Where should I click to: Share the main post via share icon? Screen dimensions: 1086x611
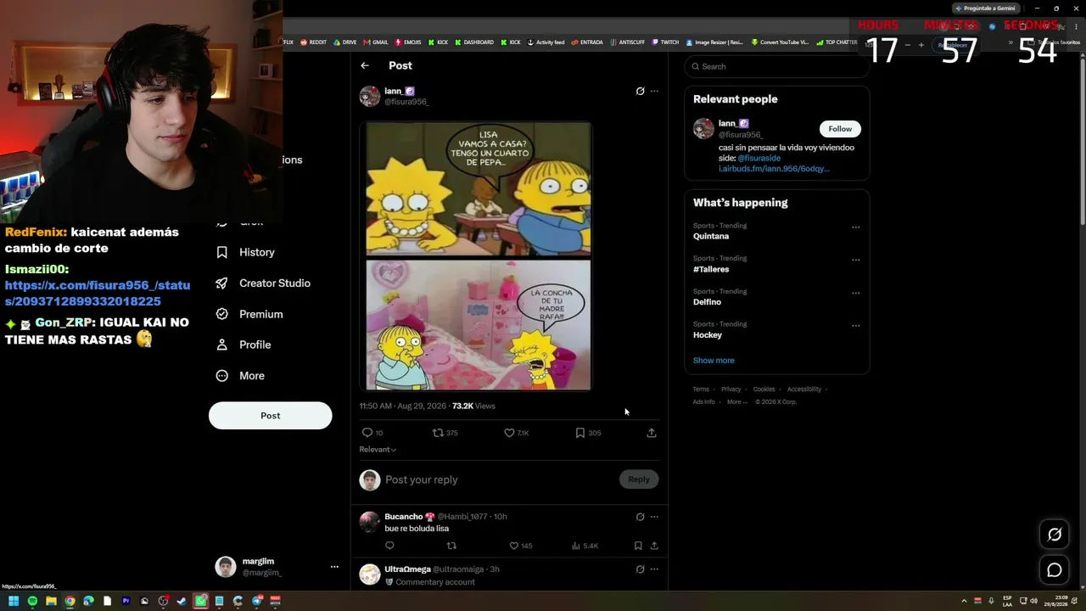click(x=652, y=433)
